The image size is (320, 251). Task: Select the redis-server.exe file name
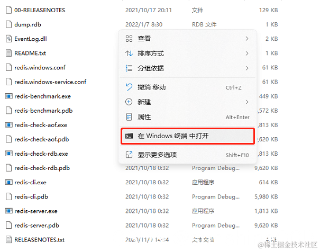[36, 211]
